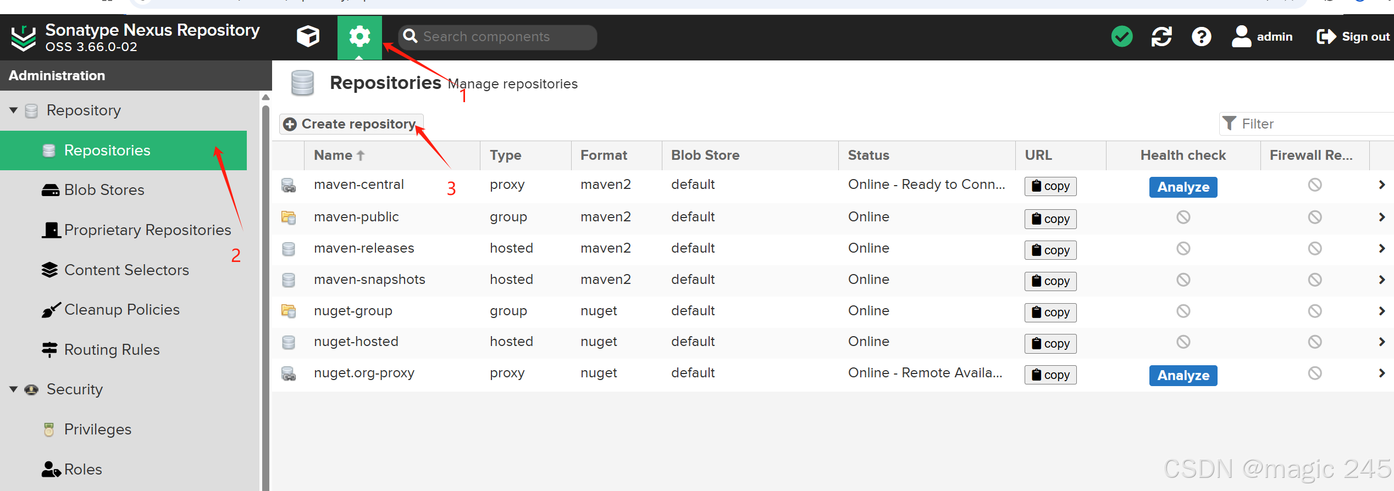Open Privileges in sidebar
Viewport: 1394px width, 491px height.
(97, 429)
